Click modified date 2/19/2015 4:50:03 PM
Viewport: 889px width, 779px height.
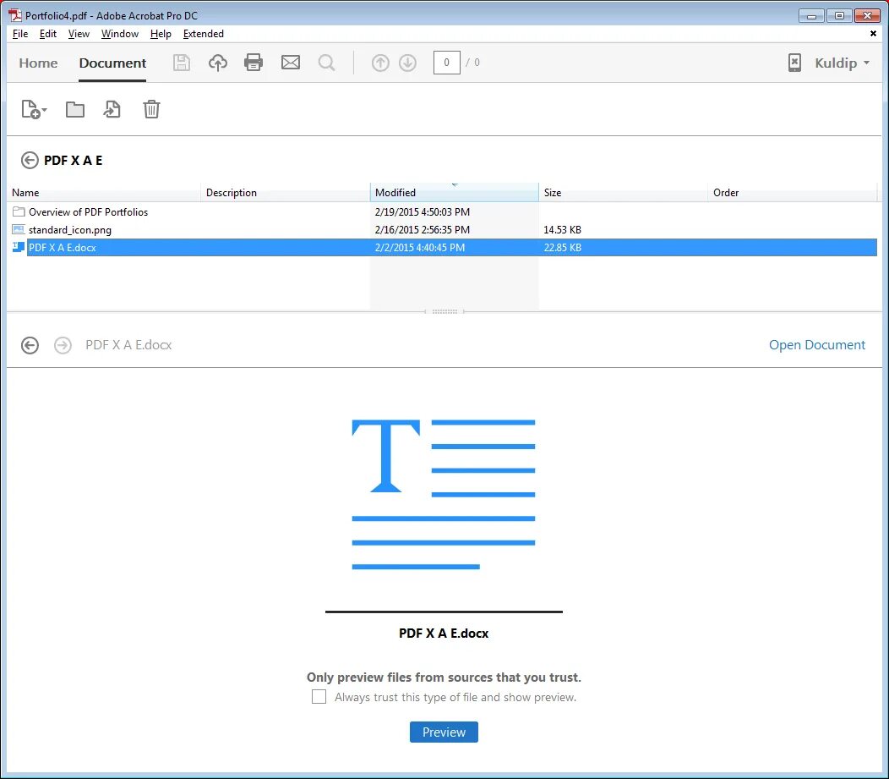click(423, 211)
